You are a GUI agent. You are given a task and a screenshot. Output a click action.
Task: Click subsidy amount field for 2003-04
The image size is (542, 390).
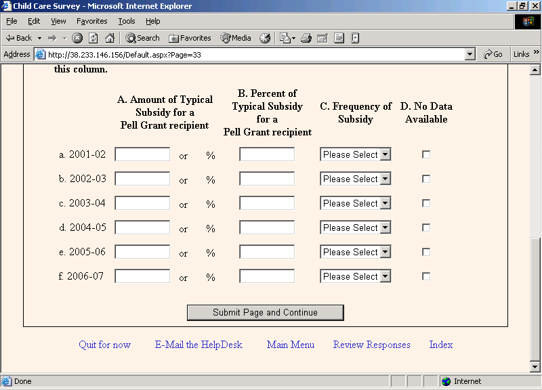click(x=142, y=202)
